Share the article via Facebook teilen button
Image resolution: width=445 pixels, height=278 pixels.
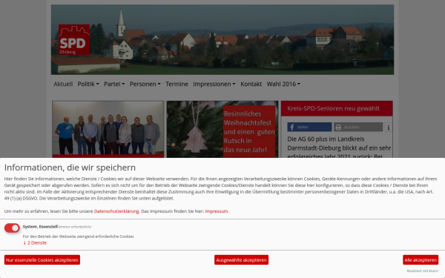click(x=309, y=127)
